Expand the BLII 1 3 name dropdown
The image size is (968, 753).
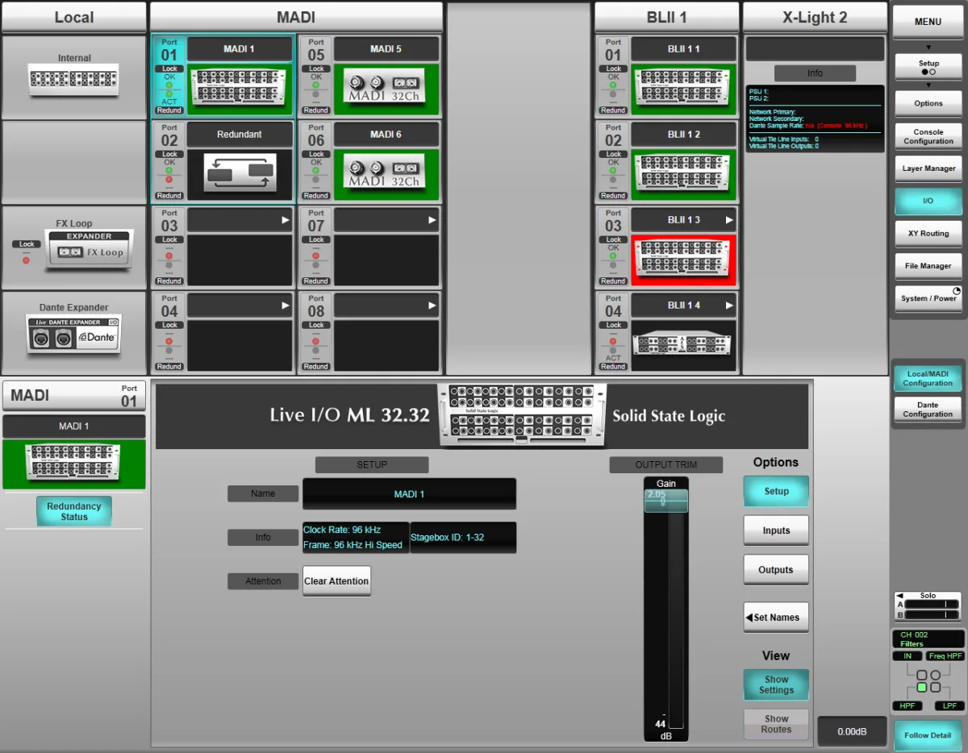click(x=729, y=219)
